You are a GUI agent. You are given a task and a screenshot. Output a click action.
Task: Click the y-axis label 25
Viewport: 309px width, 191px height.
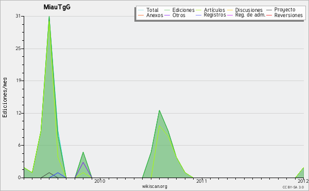18,49
